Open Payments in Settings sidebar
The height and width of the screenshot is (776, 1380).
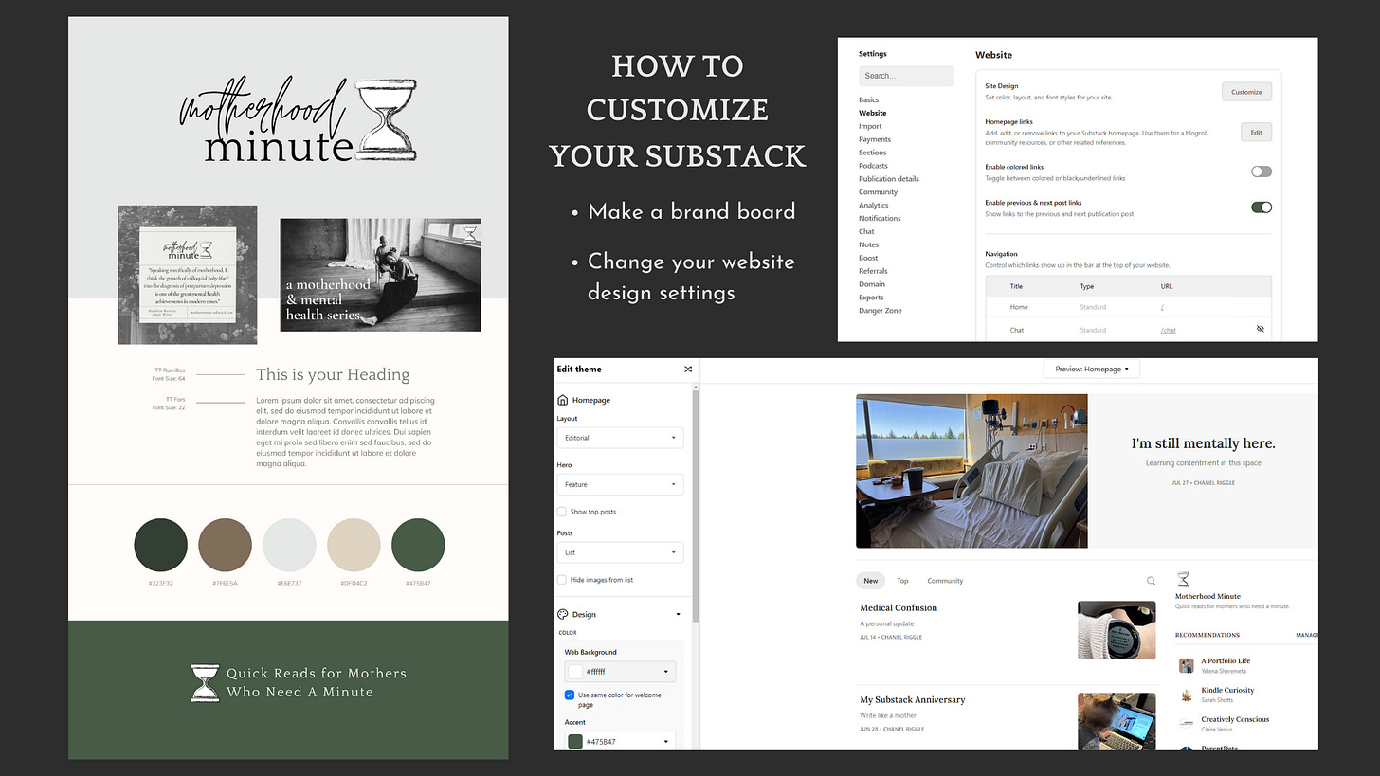pyautogui.click(x=875, y=139)
